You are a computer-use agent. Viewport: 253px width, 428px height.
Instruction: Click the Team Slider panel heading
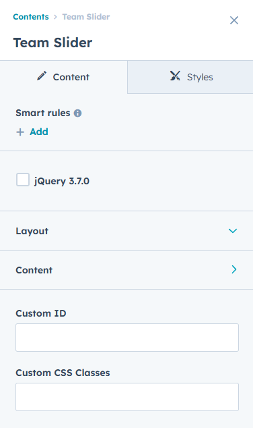point(52,43)
